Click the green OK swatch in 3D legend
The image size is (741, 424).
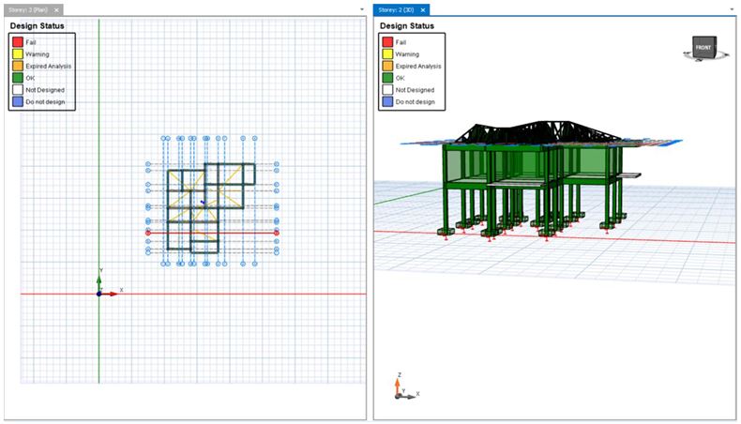[387, 78]
